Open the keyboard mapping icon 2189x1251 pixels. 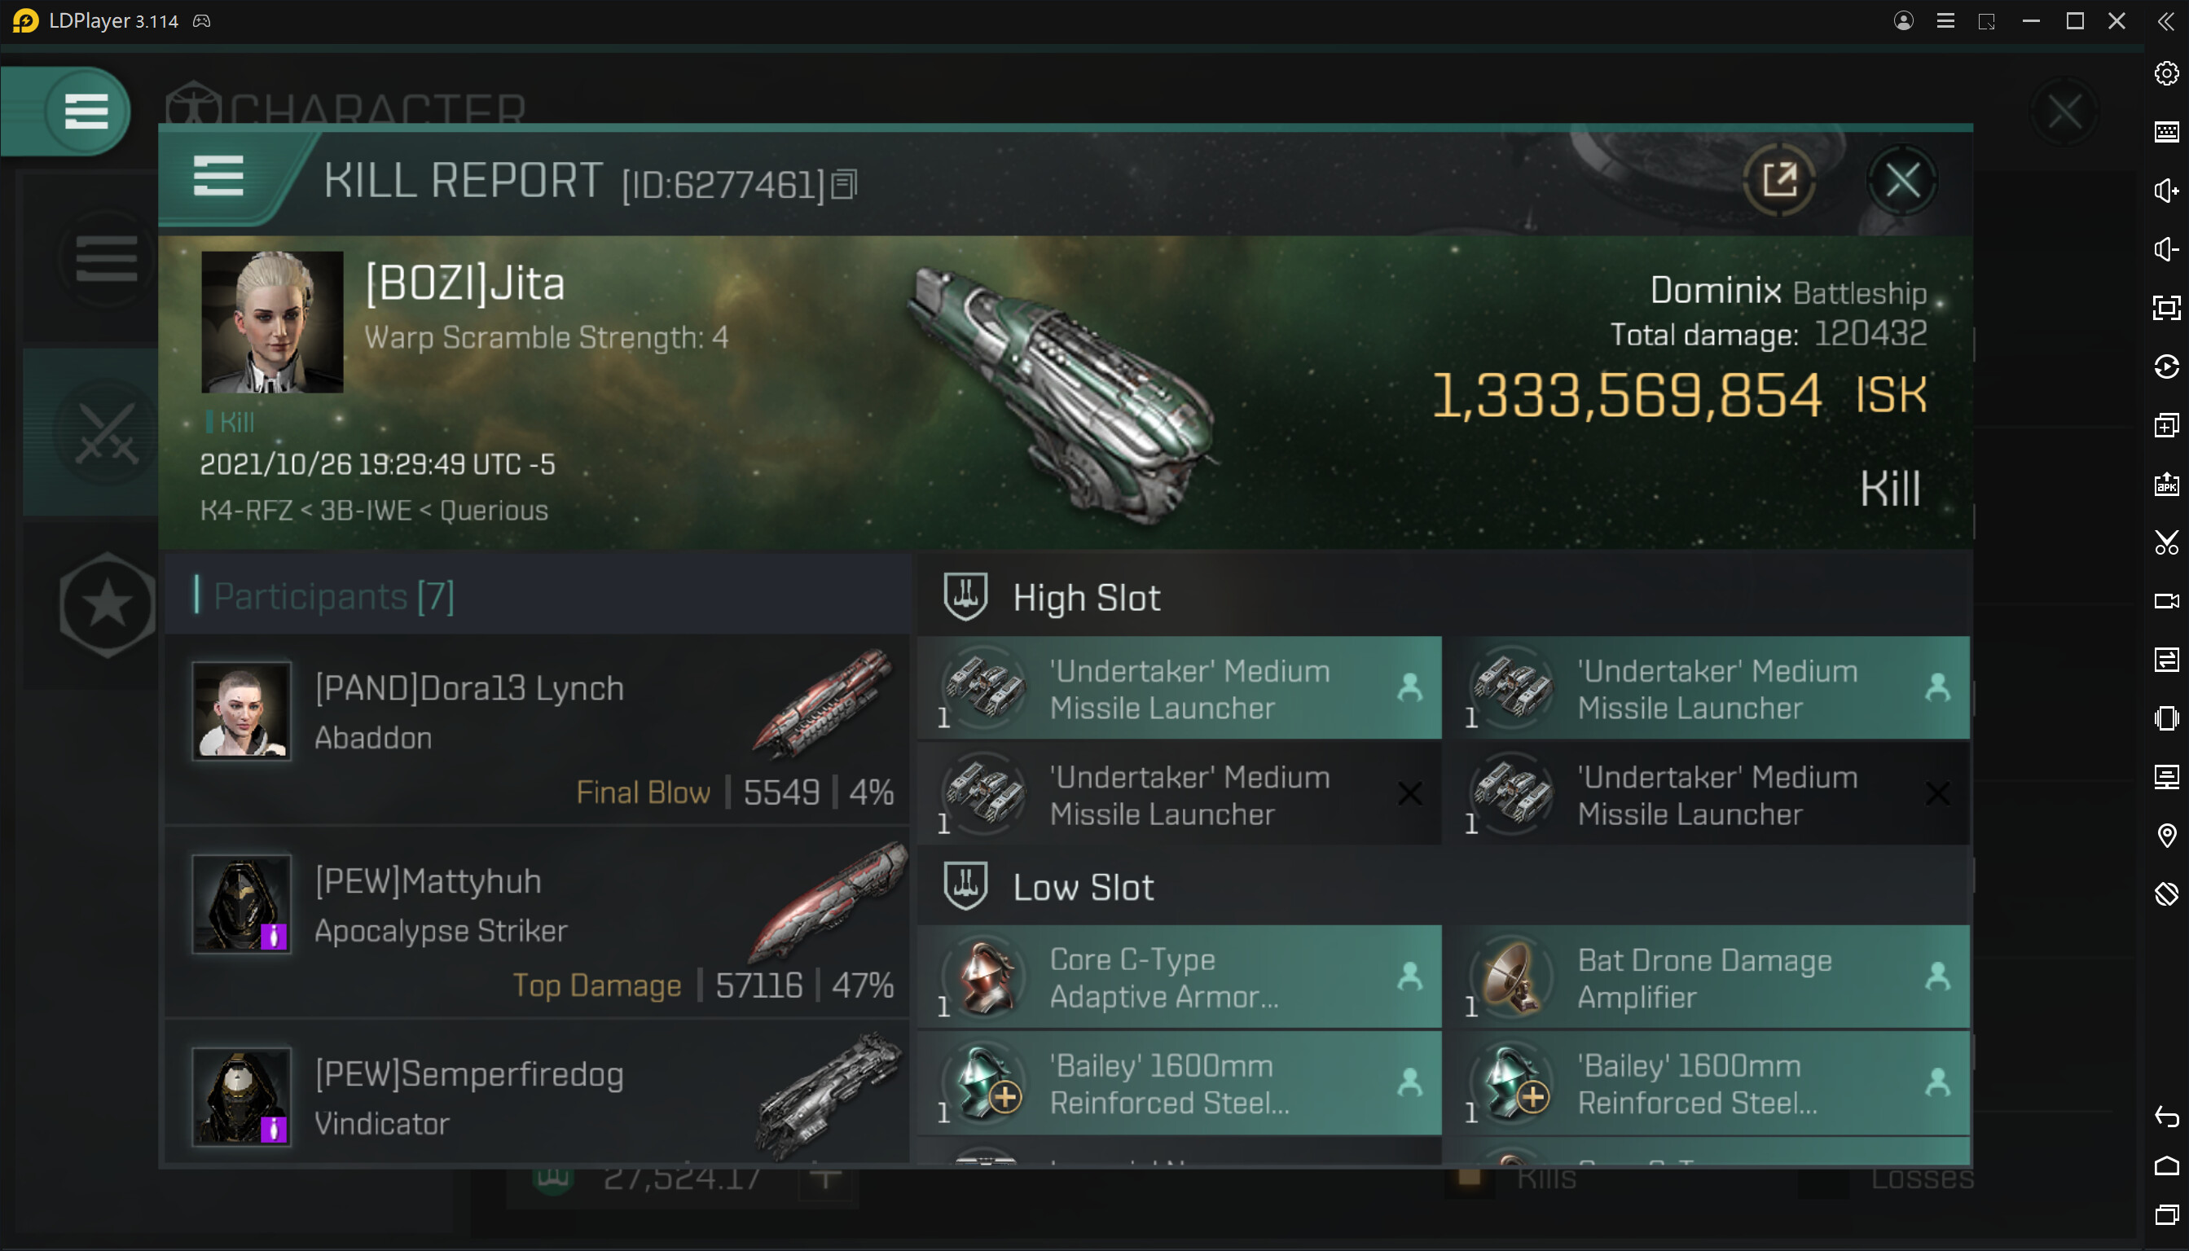[2165, 131]
